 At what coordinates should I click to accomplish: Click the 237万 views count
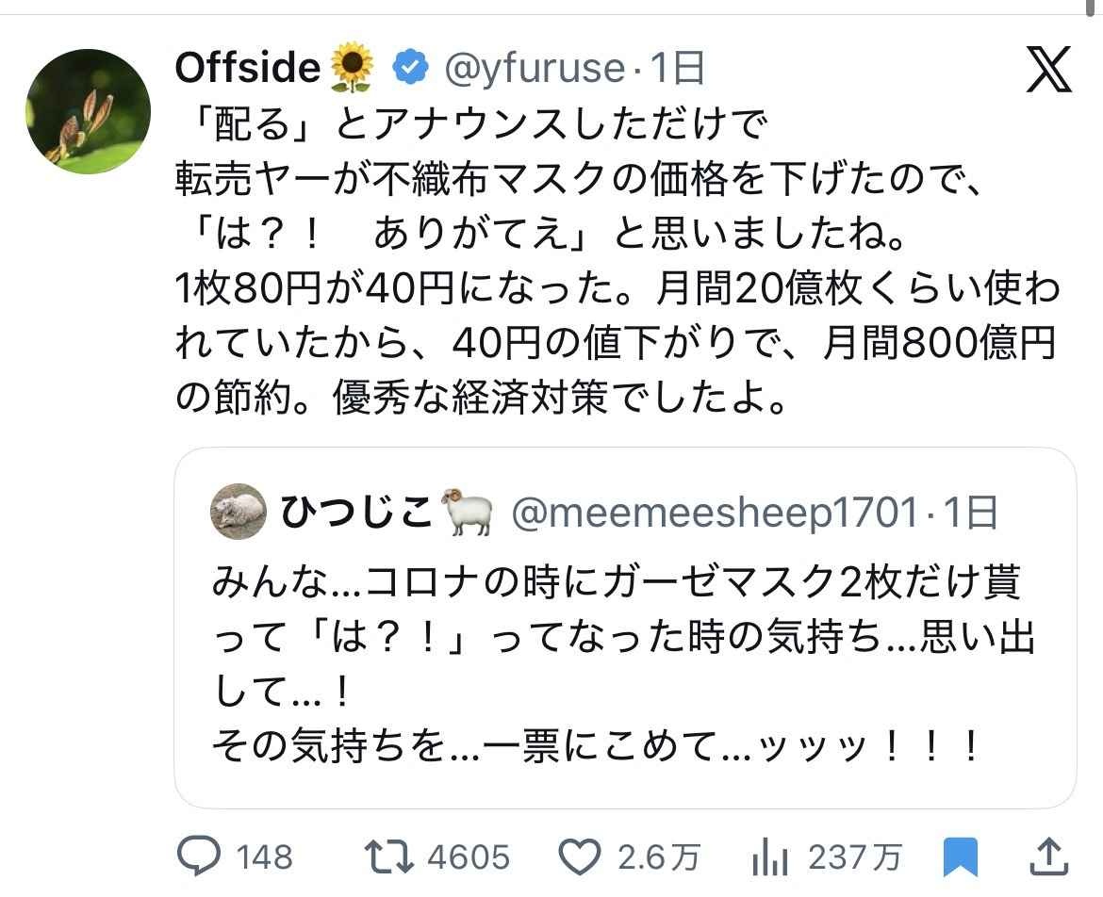854,857
